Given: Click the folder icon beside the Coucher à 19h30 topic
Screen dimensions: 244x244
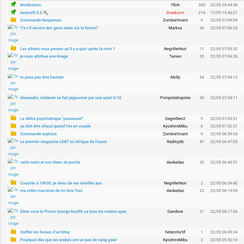Looking at the screenshot, I should click(13, 183).
